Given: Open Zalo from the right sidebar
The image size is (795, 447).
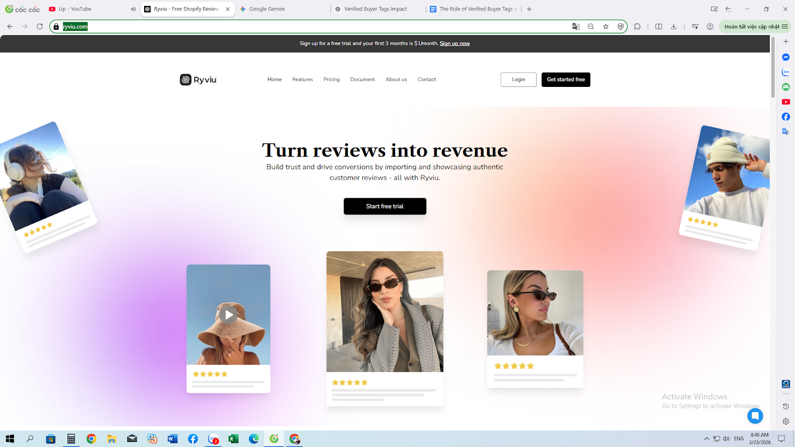Looking at the screenshot, I should point(786,72).
